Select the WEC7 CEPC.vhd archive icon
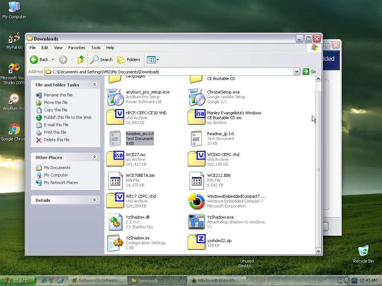Image resolution: width=382 pixels, height=286 pixels. pyautogui.click(x=115, y=200)
